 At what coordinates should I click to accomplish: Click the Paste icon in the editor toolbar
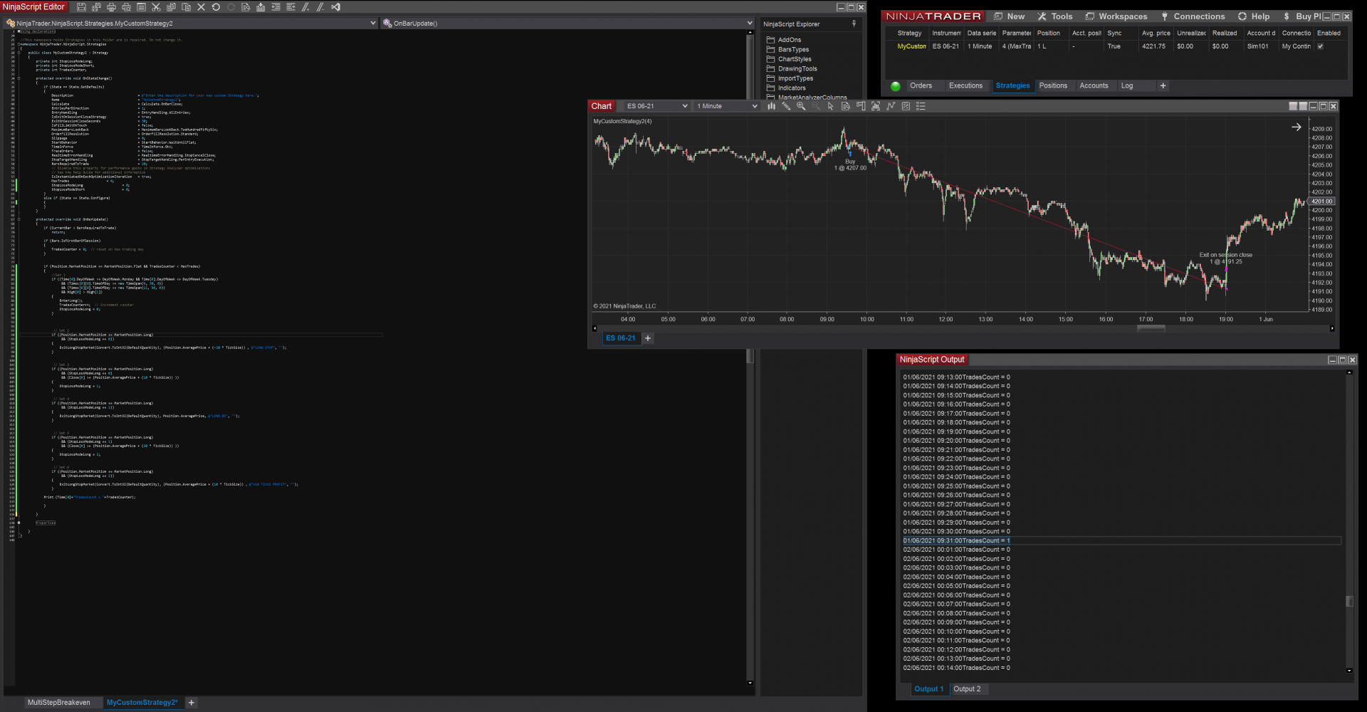186,7
